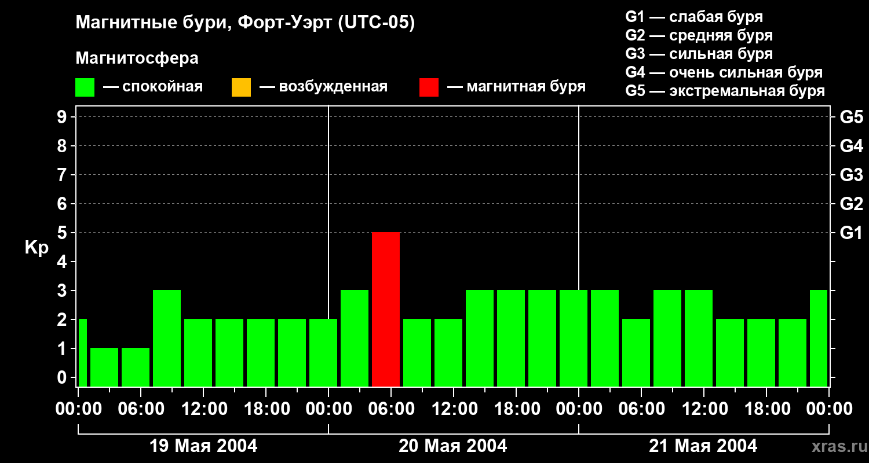The height and width of the screenshot is (463, 869).
Task: Pick the narrow first bar at 00:00 19 May
Action: (82, 352)
